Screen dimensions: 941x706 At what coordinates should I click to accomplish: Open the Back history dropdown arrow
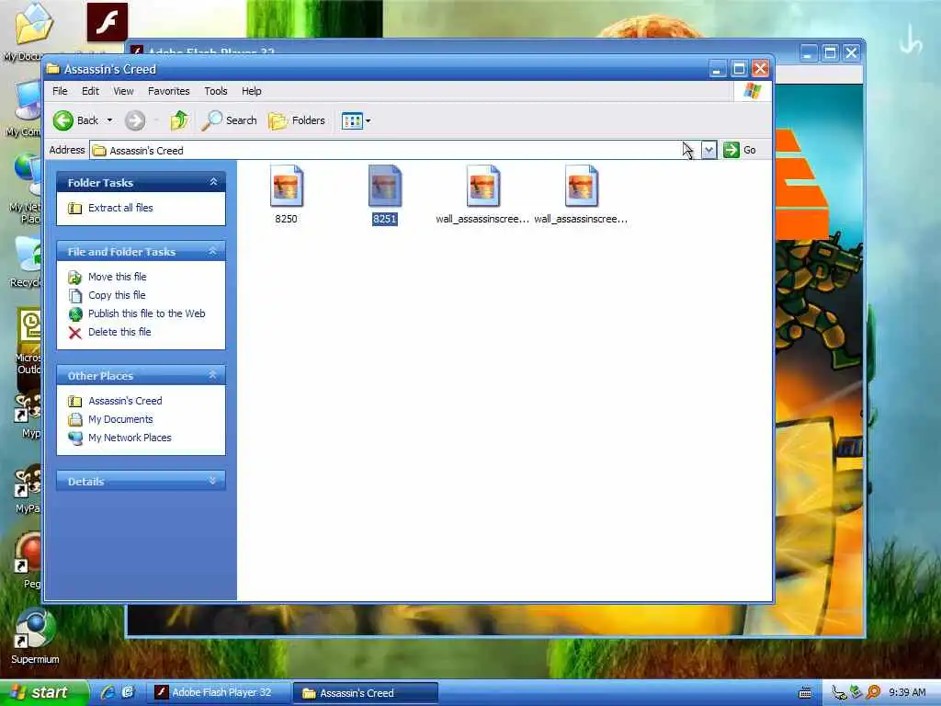pyautogui.click(x=109, y=120)
